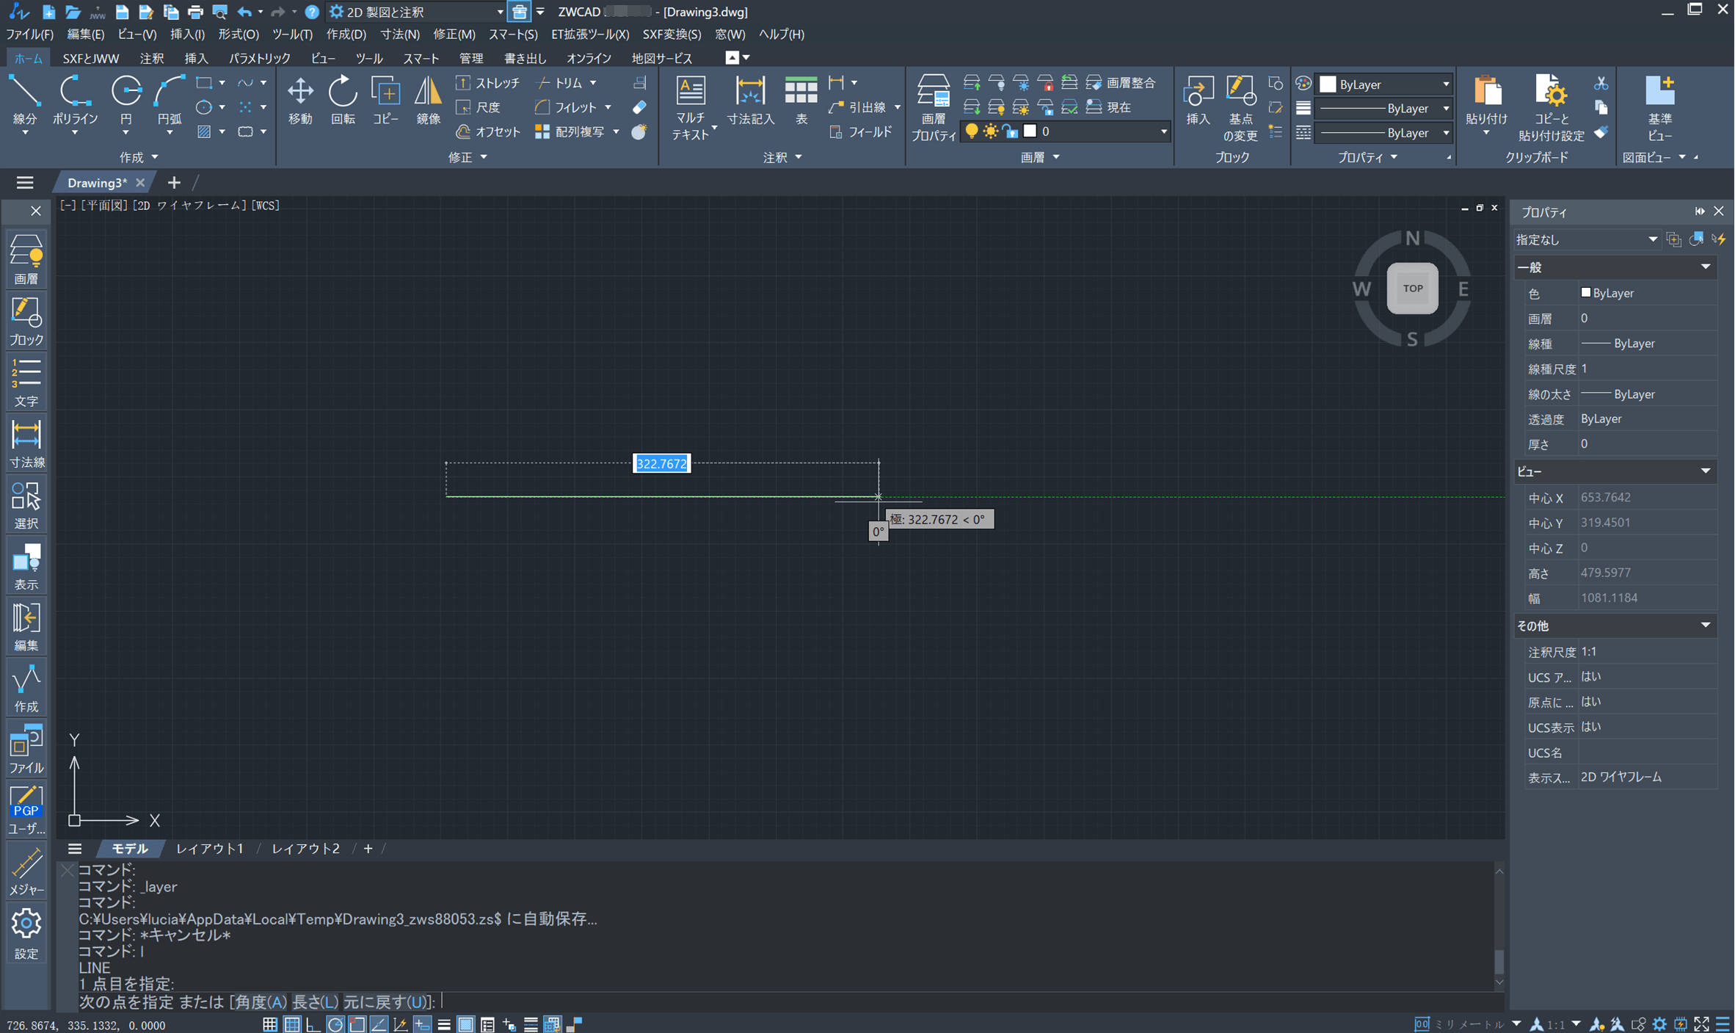
Task: Open 画層プロパティ (Layer Properties) manager
Action: click(933, 107)
